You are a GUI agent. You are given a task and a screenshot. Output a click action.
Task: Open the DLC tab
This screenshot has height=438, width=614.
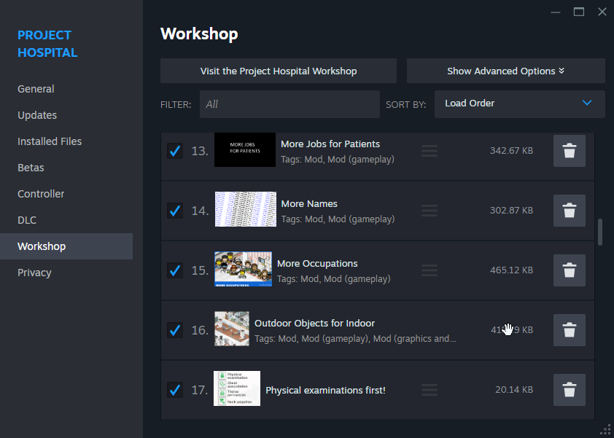[27, 220]
